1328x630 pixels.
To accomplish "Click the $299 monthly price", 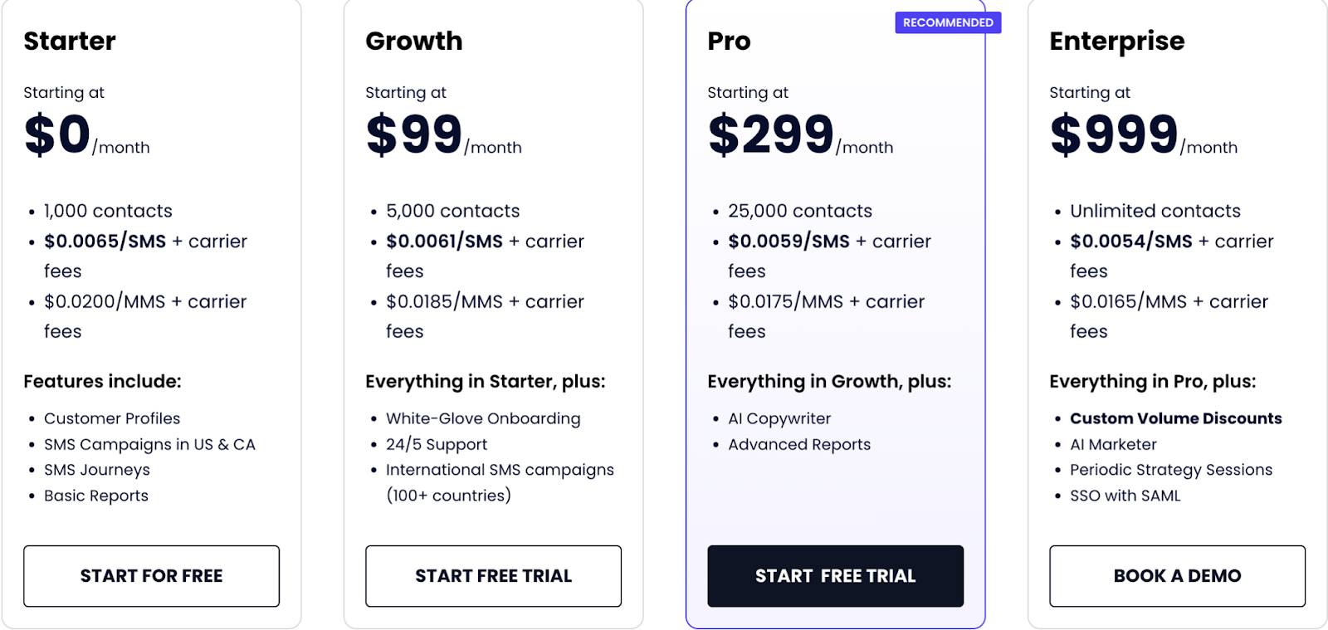I will pos(771,134).
